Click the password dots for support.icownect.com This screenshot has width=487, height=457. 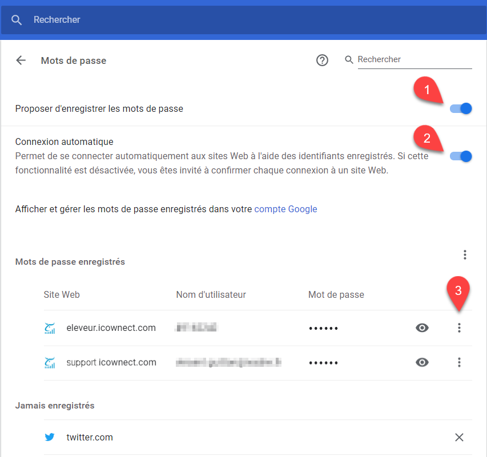click(x=323, y=363)
